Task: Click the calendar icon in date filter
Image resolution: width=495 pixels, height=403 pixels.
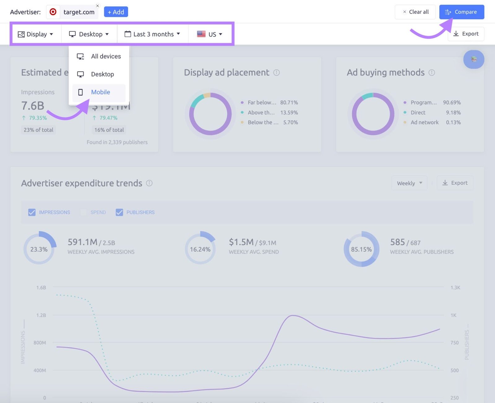Action: tap(127, 34)
